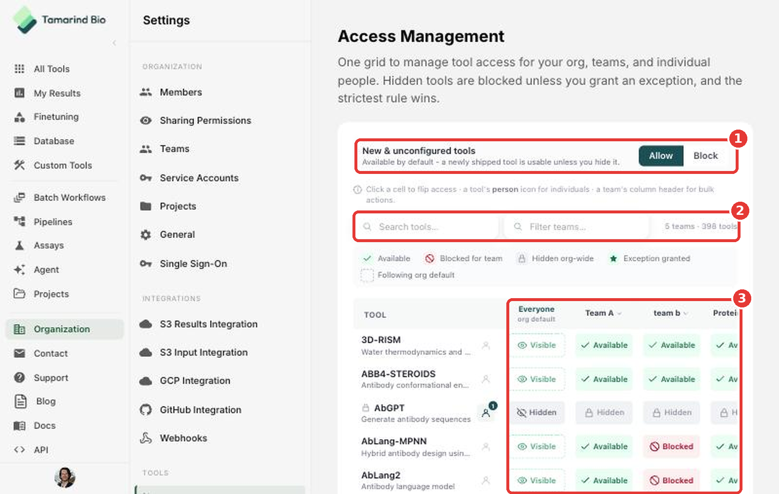Toggle 3D-RISM Visible org default cell
The image size is (779, 494).
pyautogui.click(x=538, y=345)
